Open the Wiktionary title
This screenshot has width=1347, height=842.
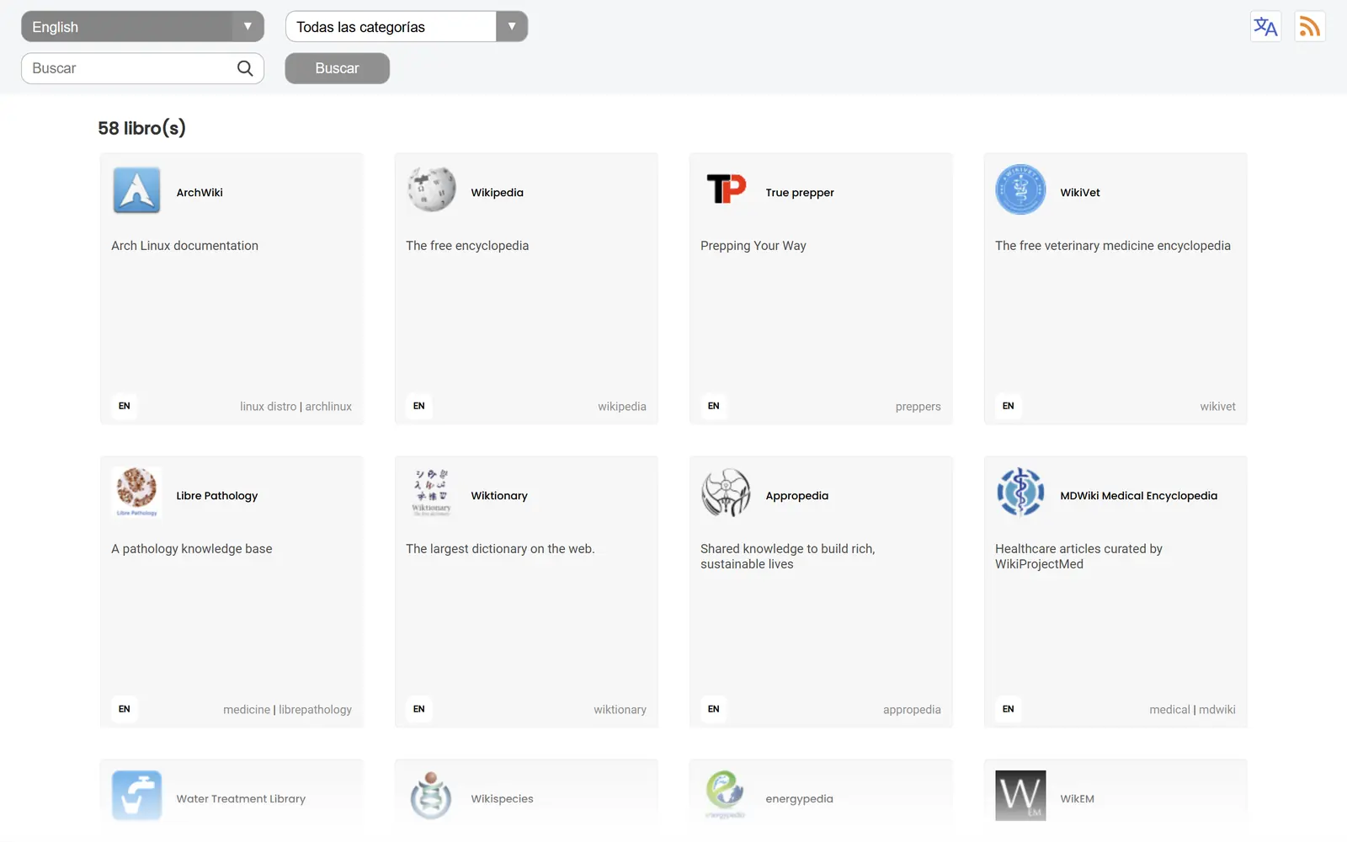(x=499, y=496)
